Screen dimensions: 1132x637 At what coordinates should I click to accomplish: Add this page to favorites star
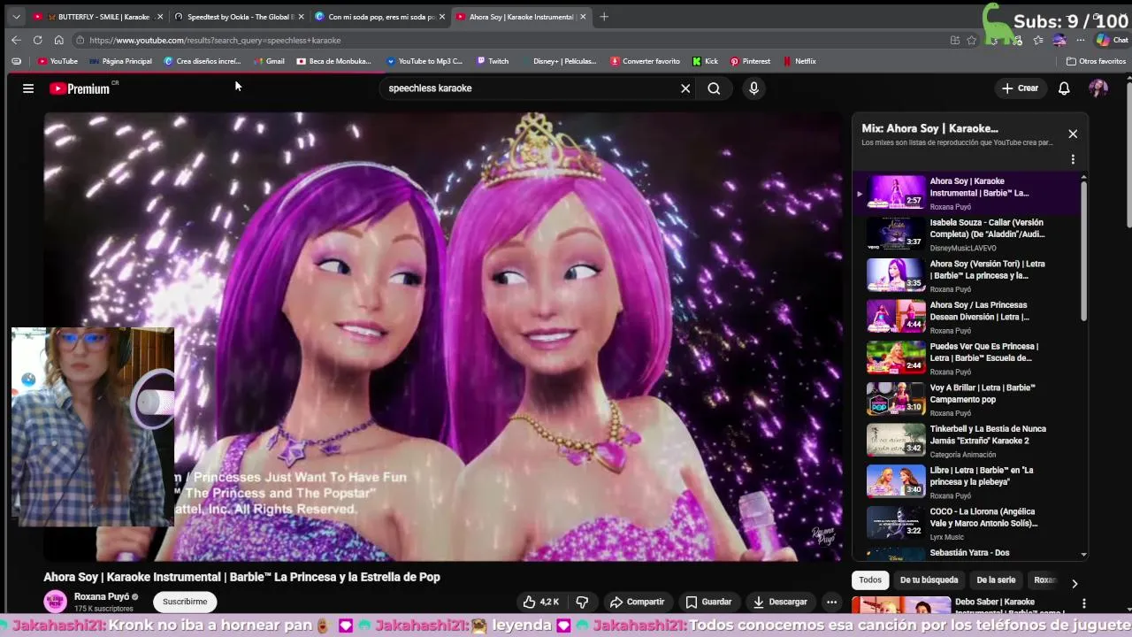coord(971,40)
